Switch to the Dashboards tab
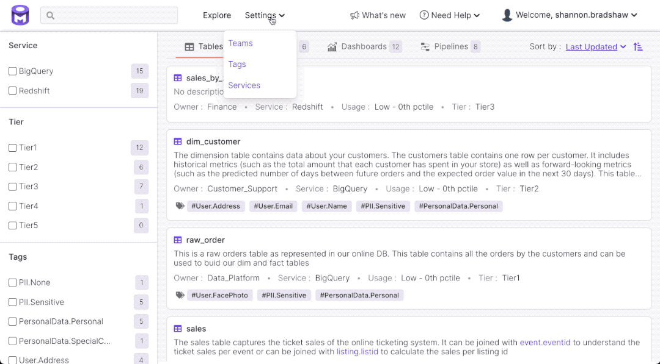 [x=364, y=47]
